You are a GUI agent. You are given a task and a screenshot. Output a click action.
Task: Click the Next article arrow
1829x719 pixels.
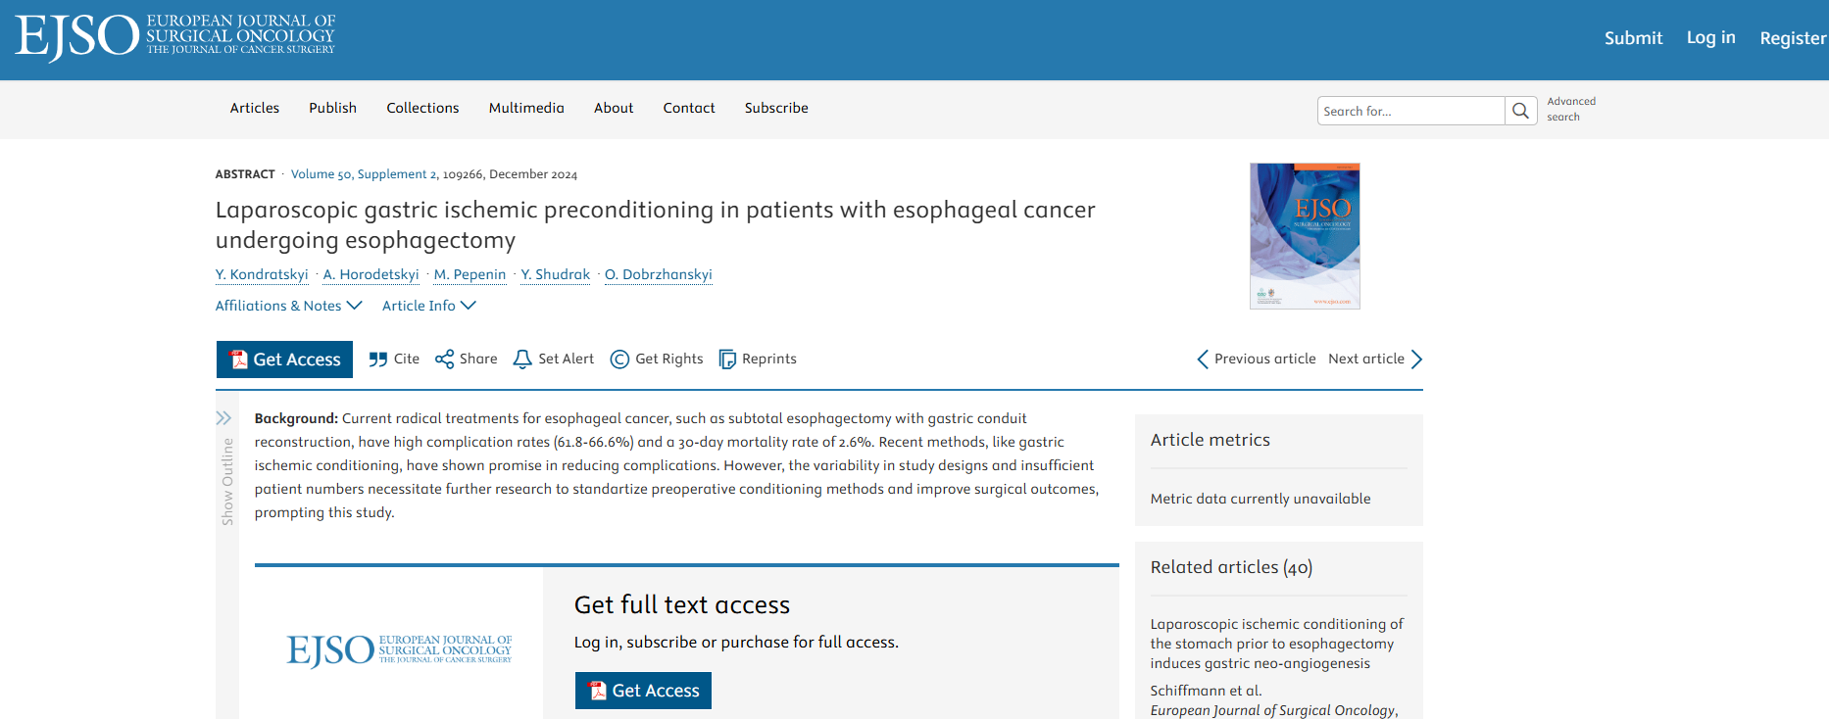[x=1416, y=359]
